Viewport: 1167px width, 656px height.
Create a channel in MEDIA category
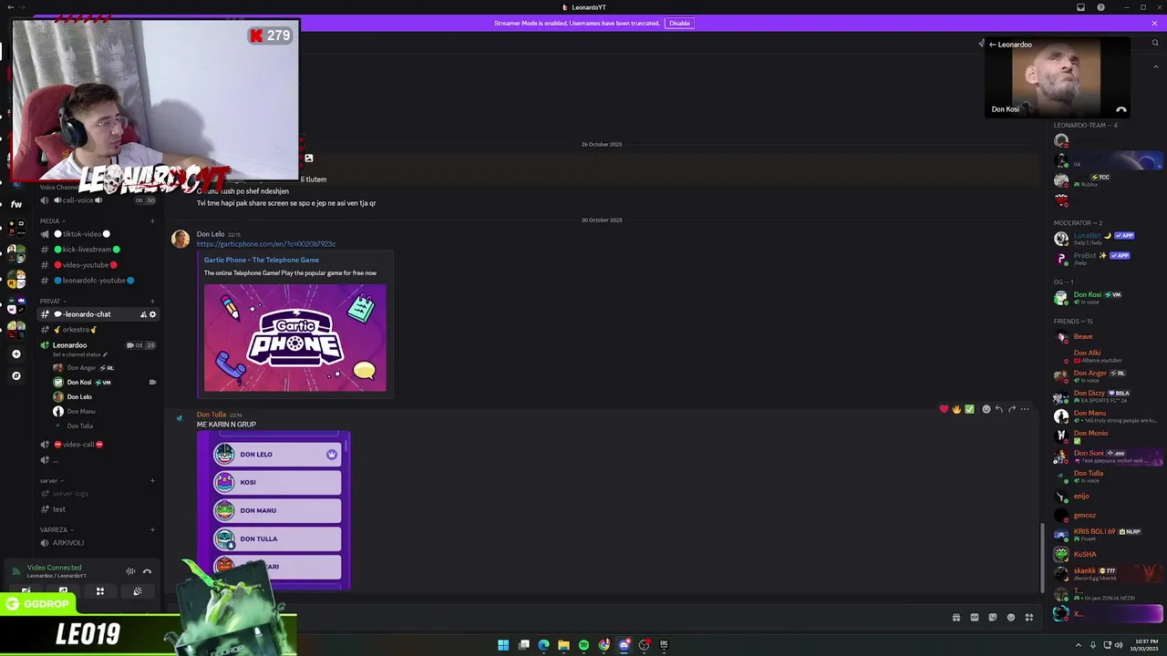[x=152, y=220]
